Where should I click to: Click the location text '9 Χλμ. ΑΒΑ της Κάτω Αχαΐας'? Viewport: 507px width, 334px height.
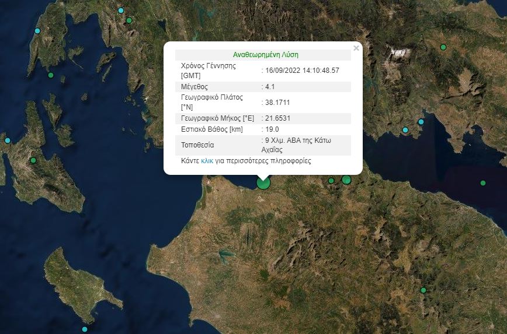tap(296, 145)
